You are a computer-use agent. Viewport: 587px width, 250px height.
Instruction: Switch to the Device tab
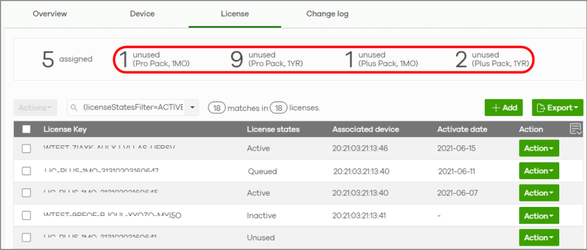pyautogui.click(x=142, y=14)
